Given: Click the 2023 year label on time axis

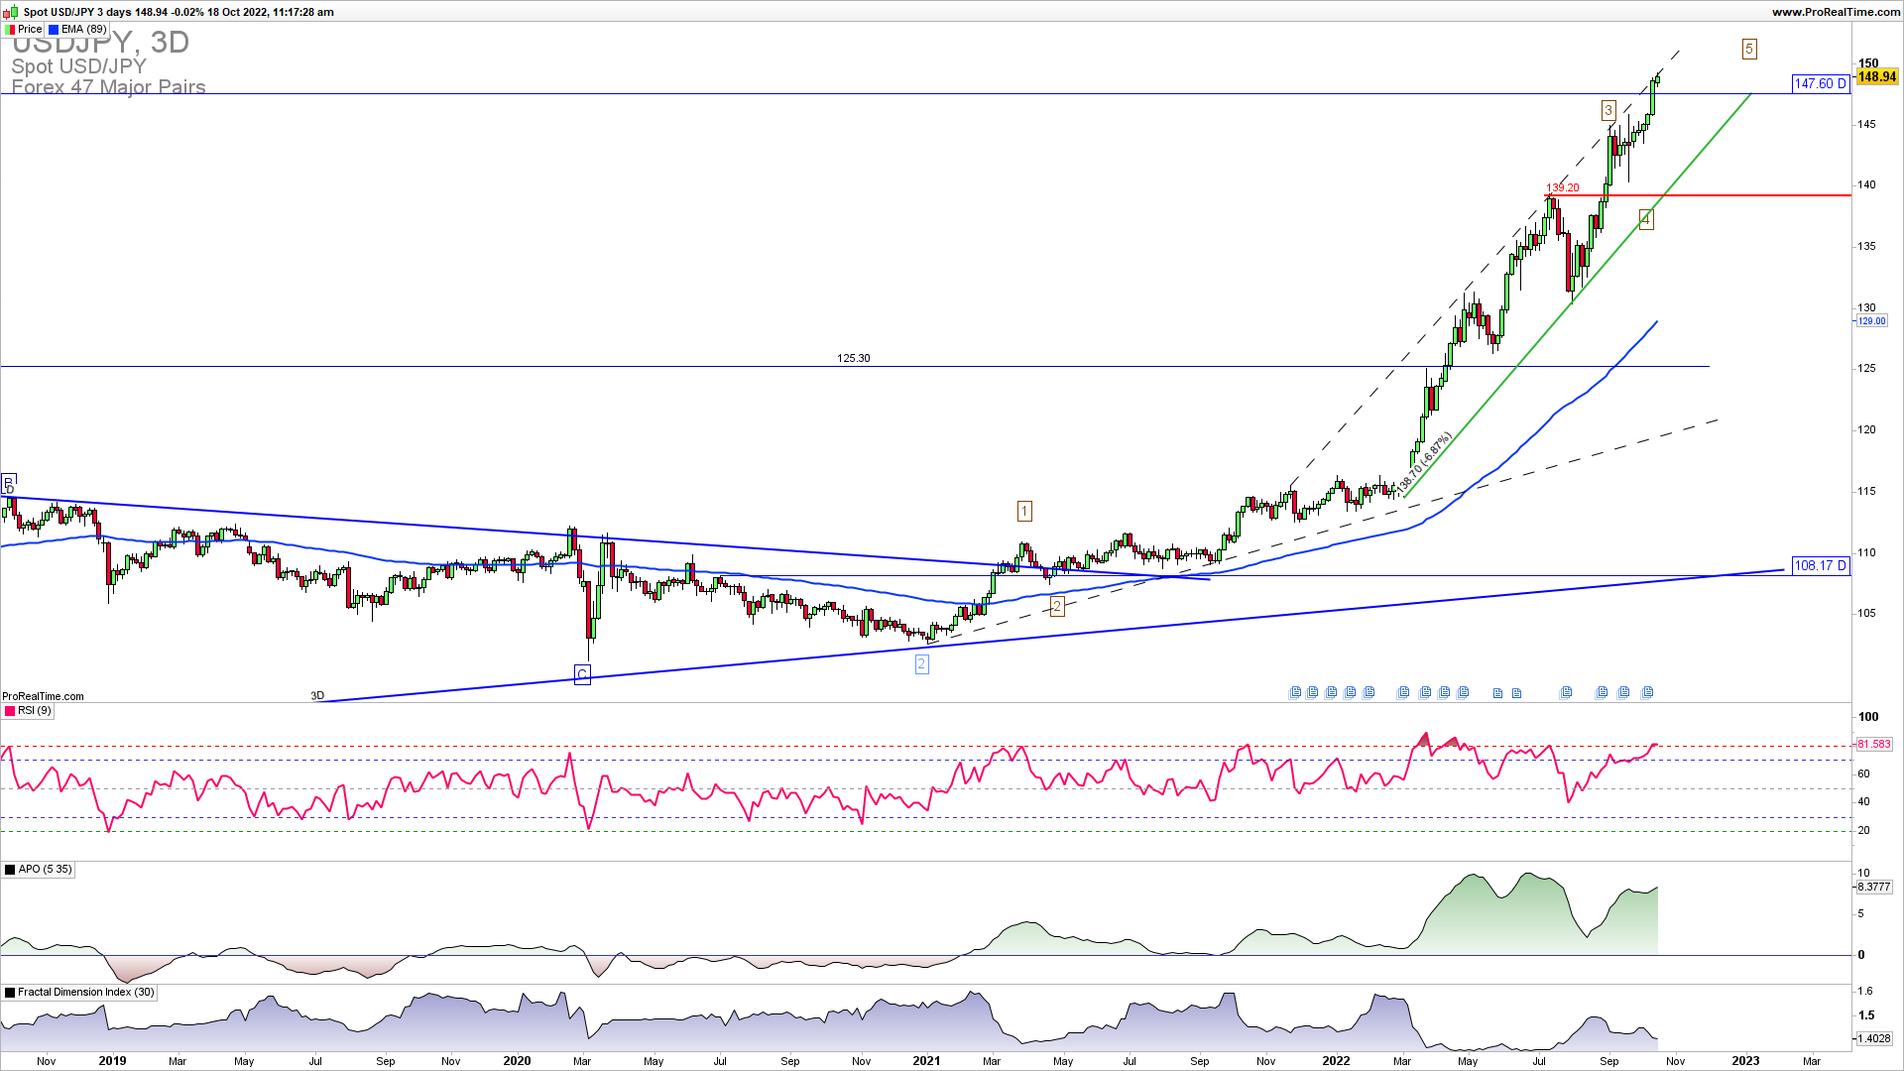Looking at the screenshot, I should [x=1745, y=1060].
